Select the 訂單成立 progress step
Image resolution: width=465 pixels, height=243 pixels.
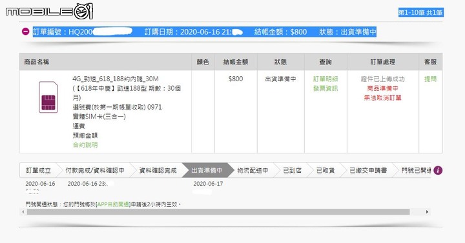(x=39, y=170)
